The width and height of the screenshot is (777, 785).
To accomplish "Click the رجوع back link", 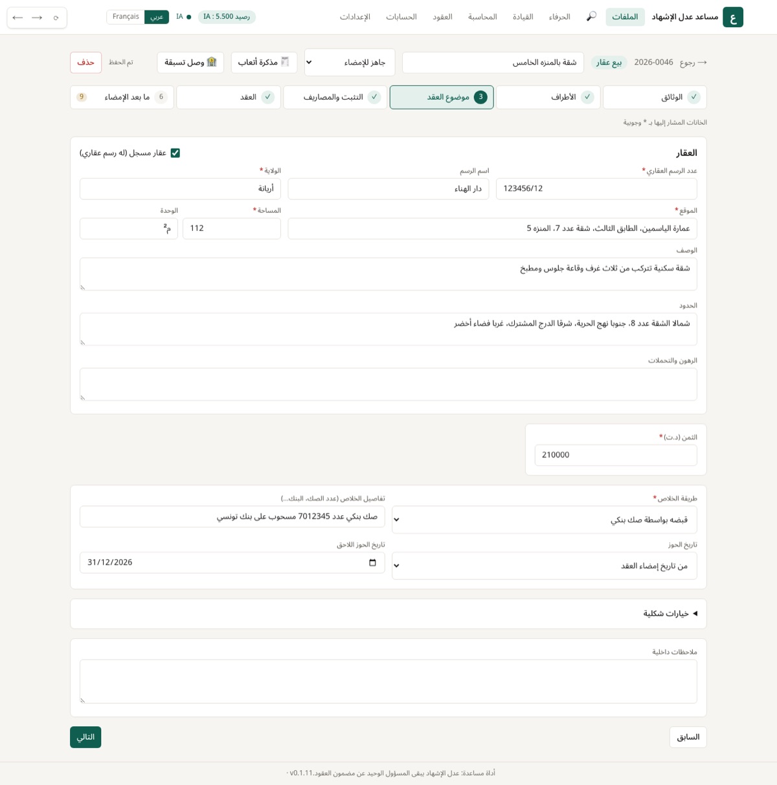I will [x=693, y=63].
